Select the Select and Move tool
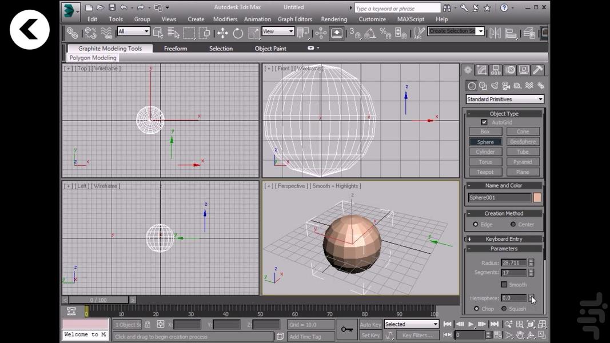 (x=224, y=33)
